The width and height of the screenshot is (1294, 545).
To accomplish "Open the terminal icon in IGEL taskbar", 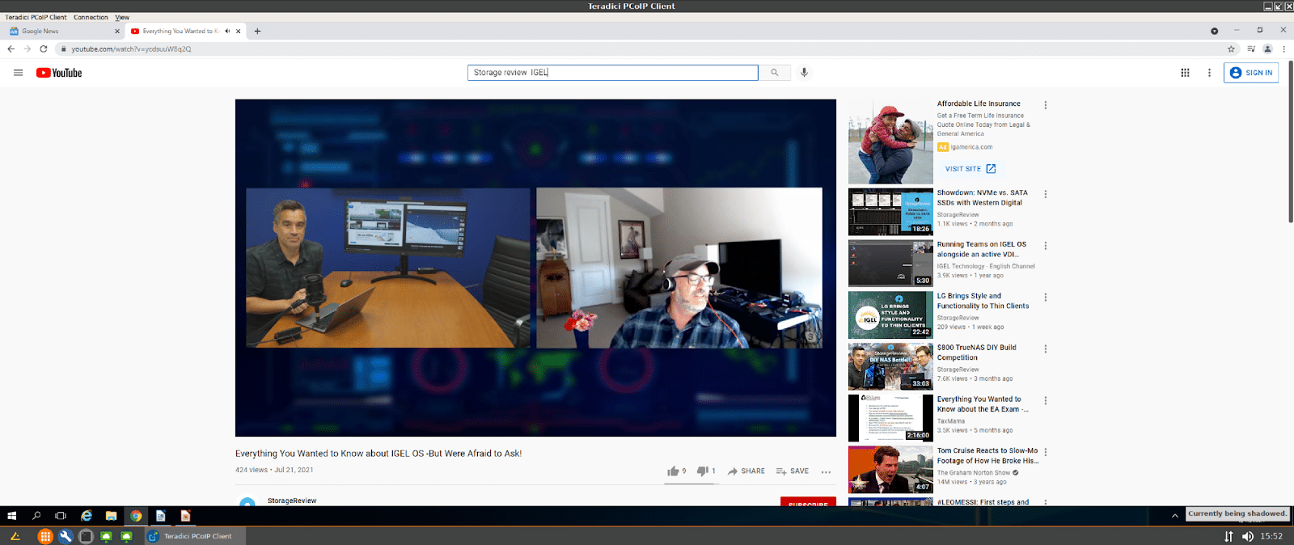I will [86, 536].
